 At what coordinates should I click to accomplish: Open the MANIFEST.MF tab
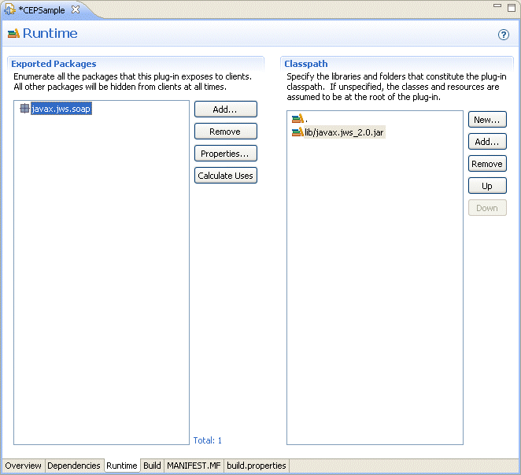(194, 466)
